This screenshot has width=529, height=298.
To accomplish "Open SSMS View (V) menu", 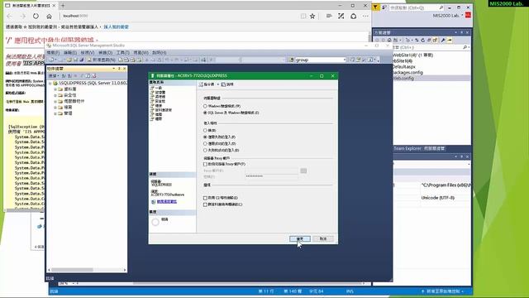I will coord(88,53).
